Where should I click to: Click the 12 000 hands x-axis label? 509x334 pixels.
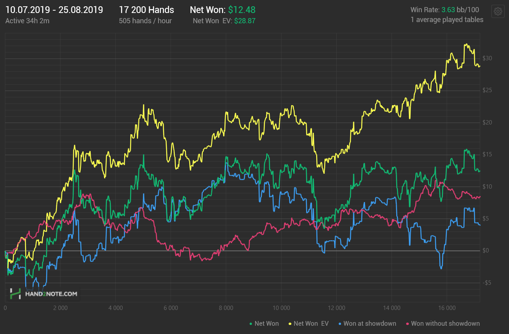pos(336,308)
